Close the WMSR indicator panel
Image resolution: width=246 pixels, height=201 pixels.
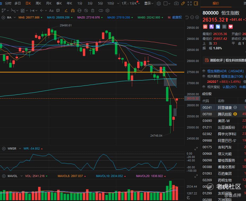click(4, 149)
